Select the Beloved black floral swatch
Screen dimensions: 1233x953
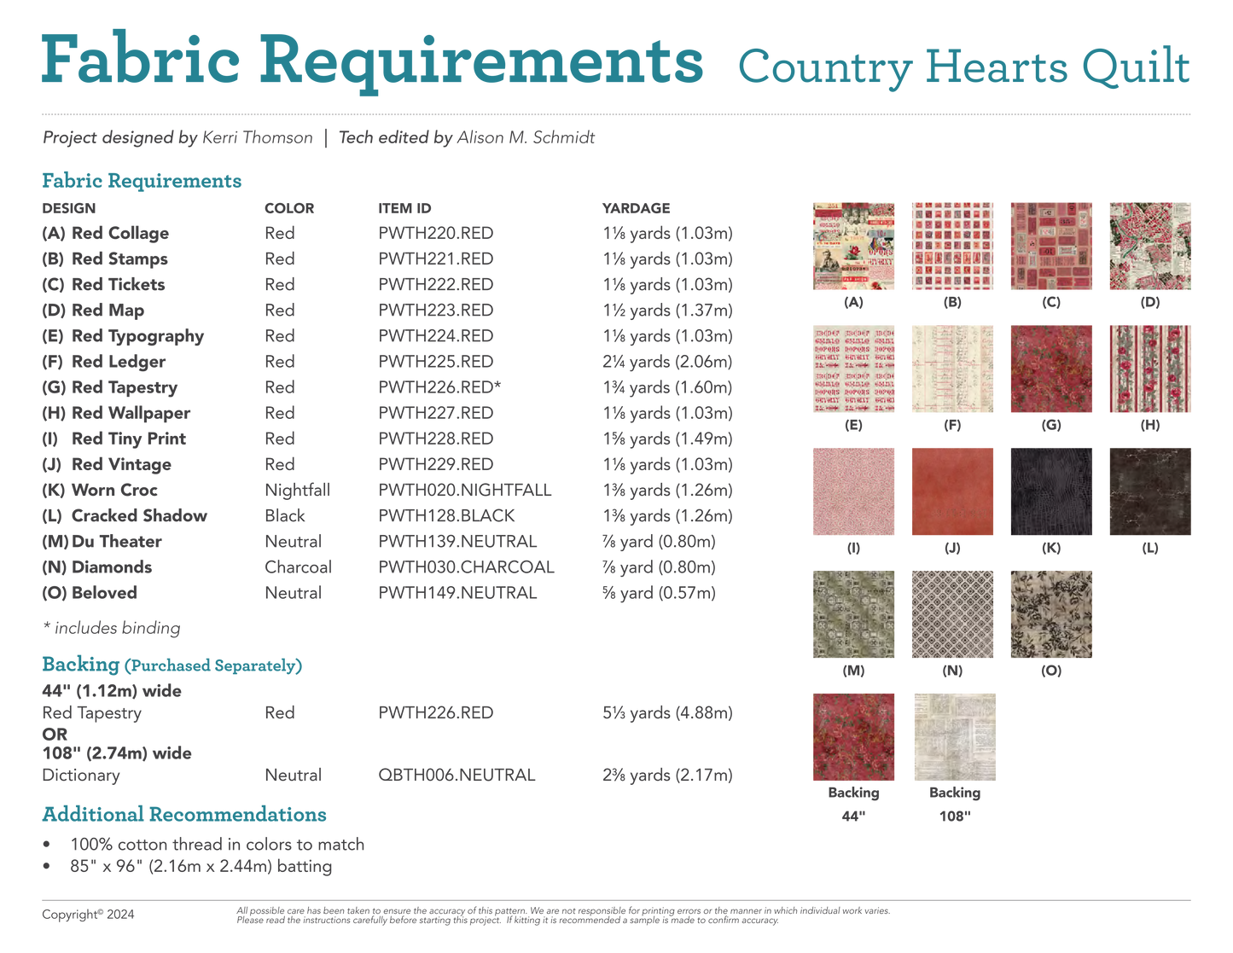click(1051, 614)
